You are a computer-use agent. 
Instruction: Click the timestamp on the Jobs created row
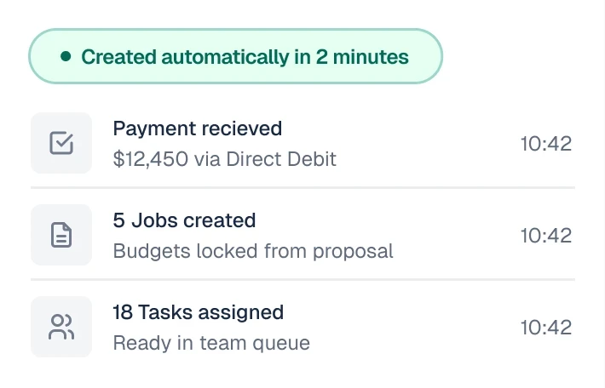[x=545, y=235]
